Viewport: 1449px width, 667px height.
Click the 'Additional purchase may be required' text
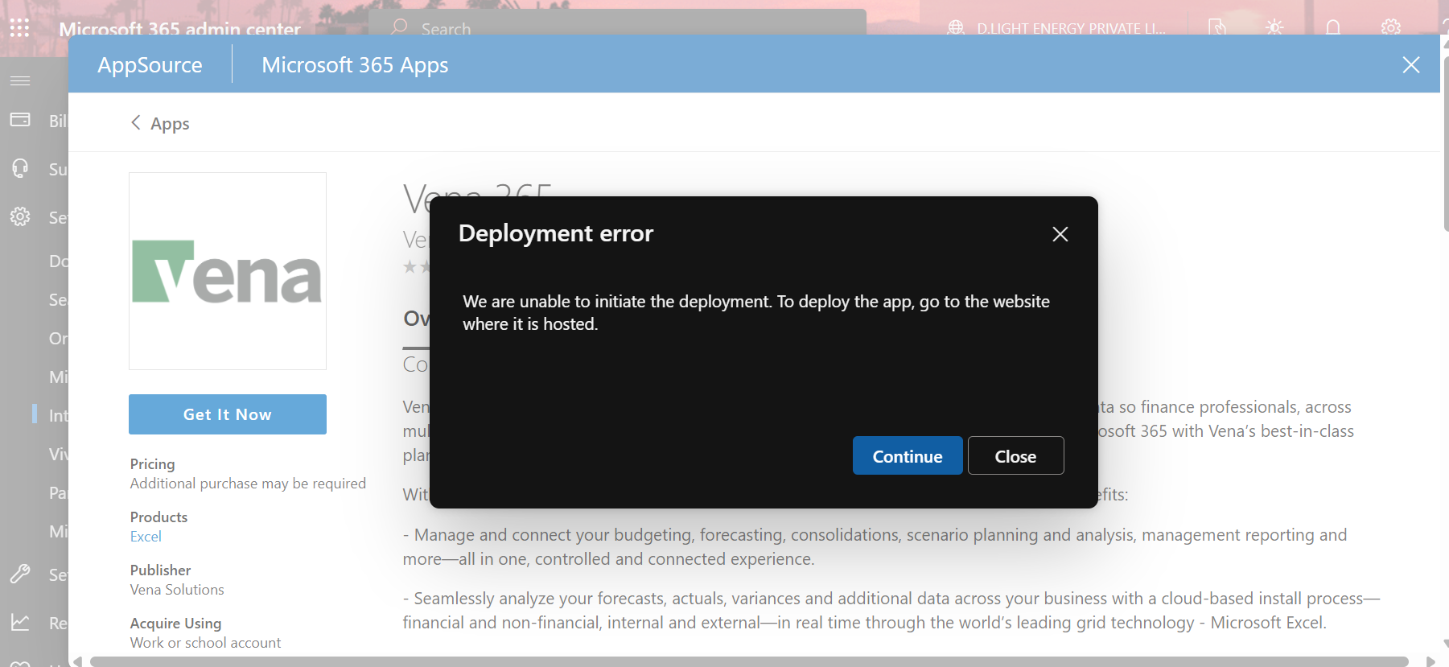click(x=248, y=484)
